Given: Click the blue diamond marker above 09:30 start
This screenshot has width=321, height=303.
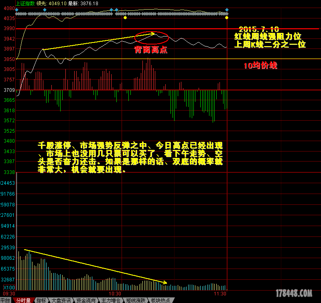Looking at the screenshot, I should coord(17,10).
